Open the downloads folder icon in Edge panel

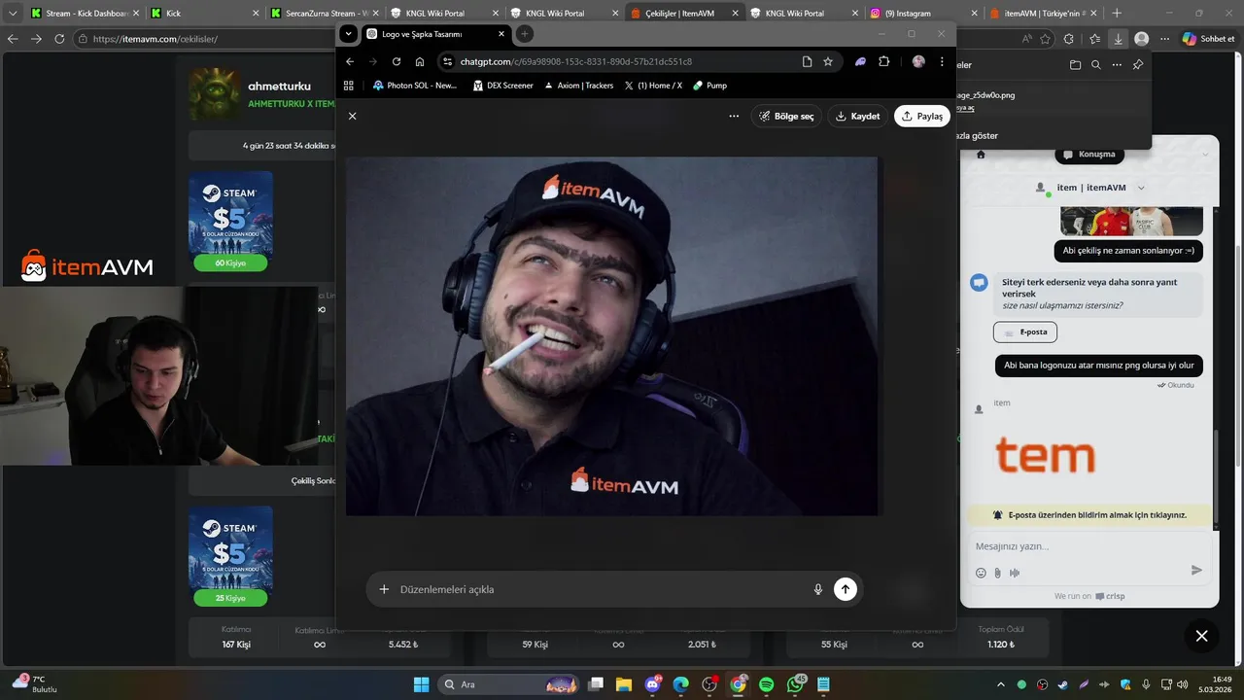[1075, 65]
